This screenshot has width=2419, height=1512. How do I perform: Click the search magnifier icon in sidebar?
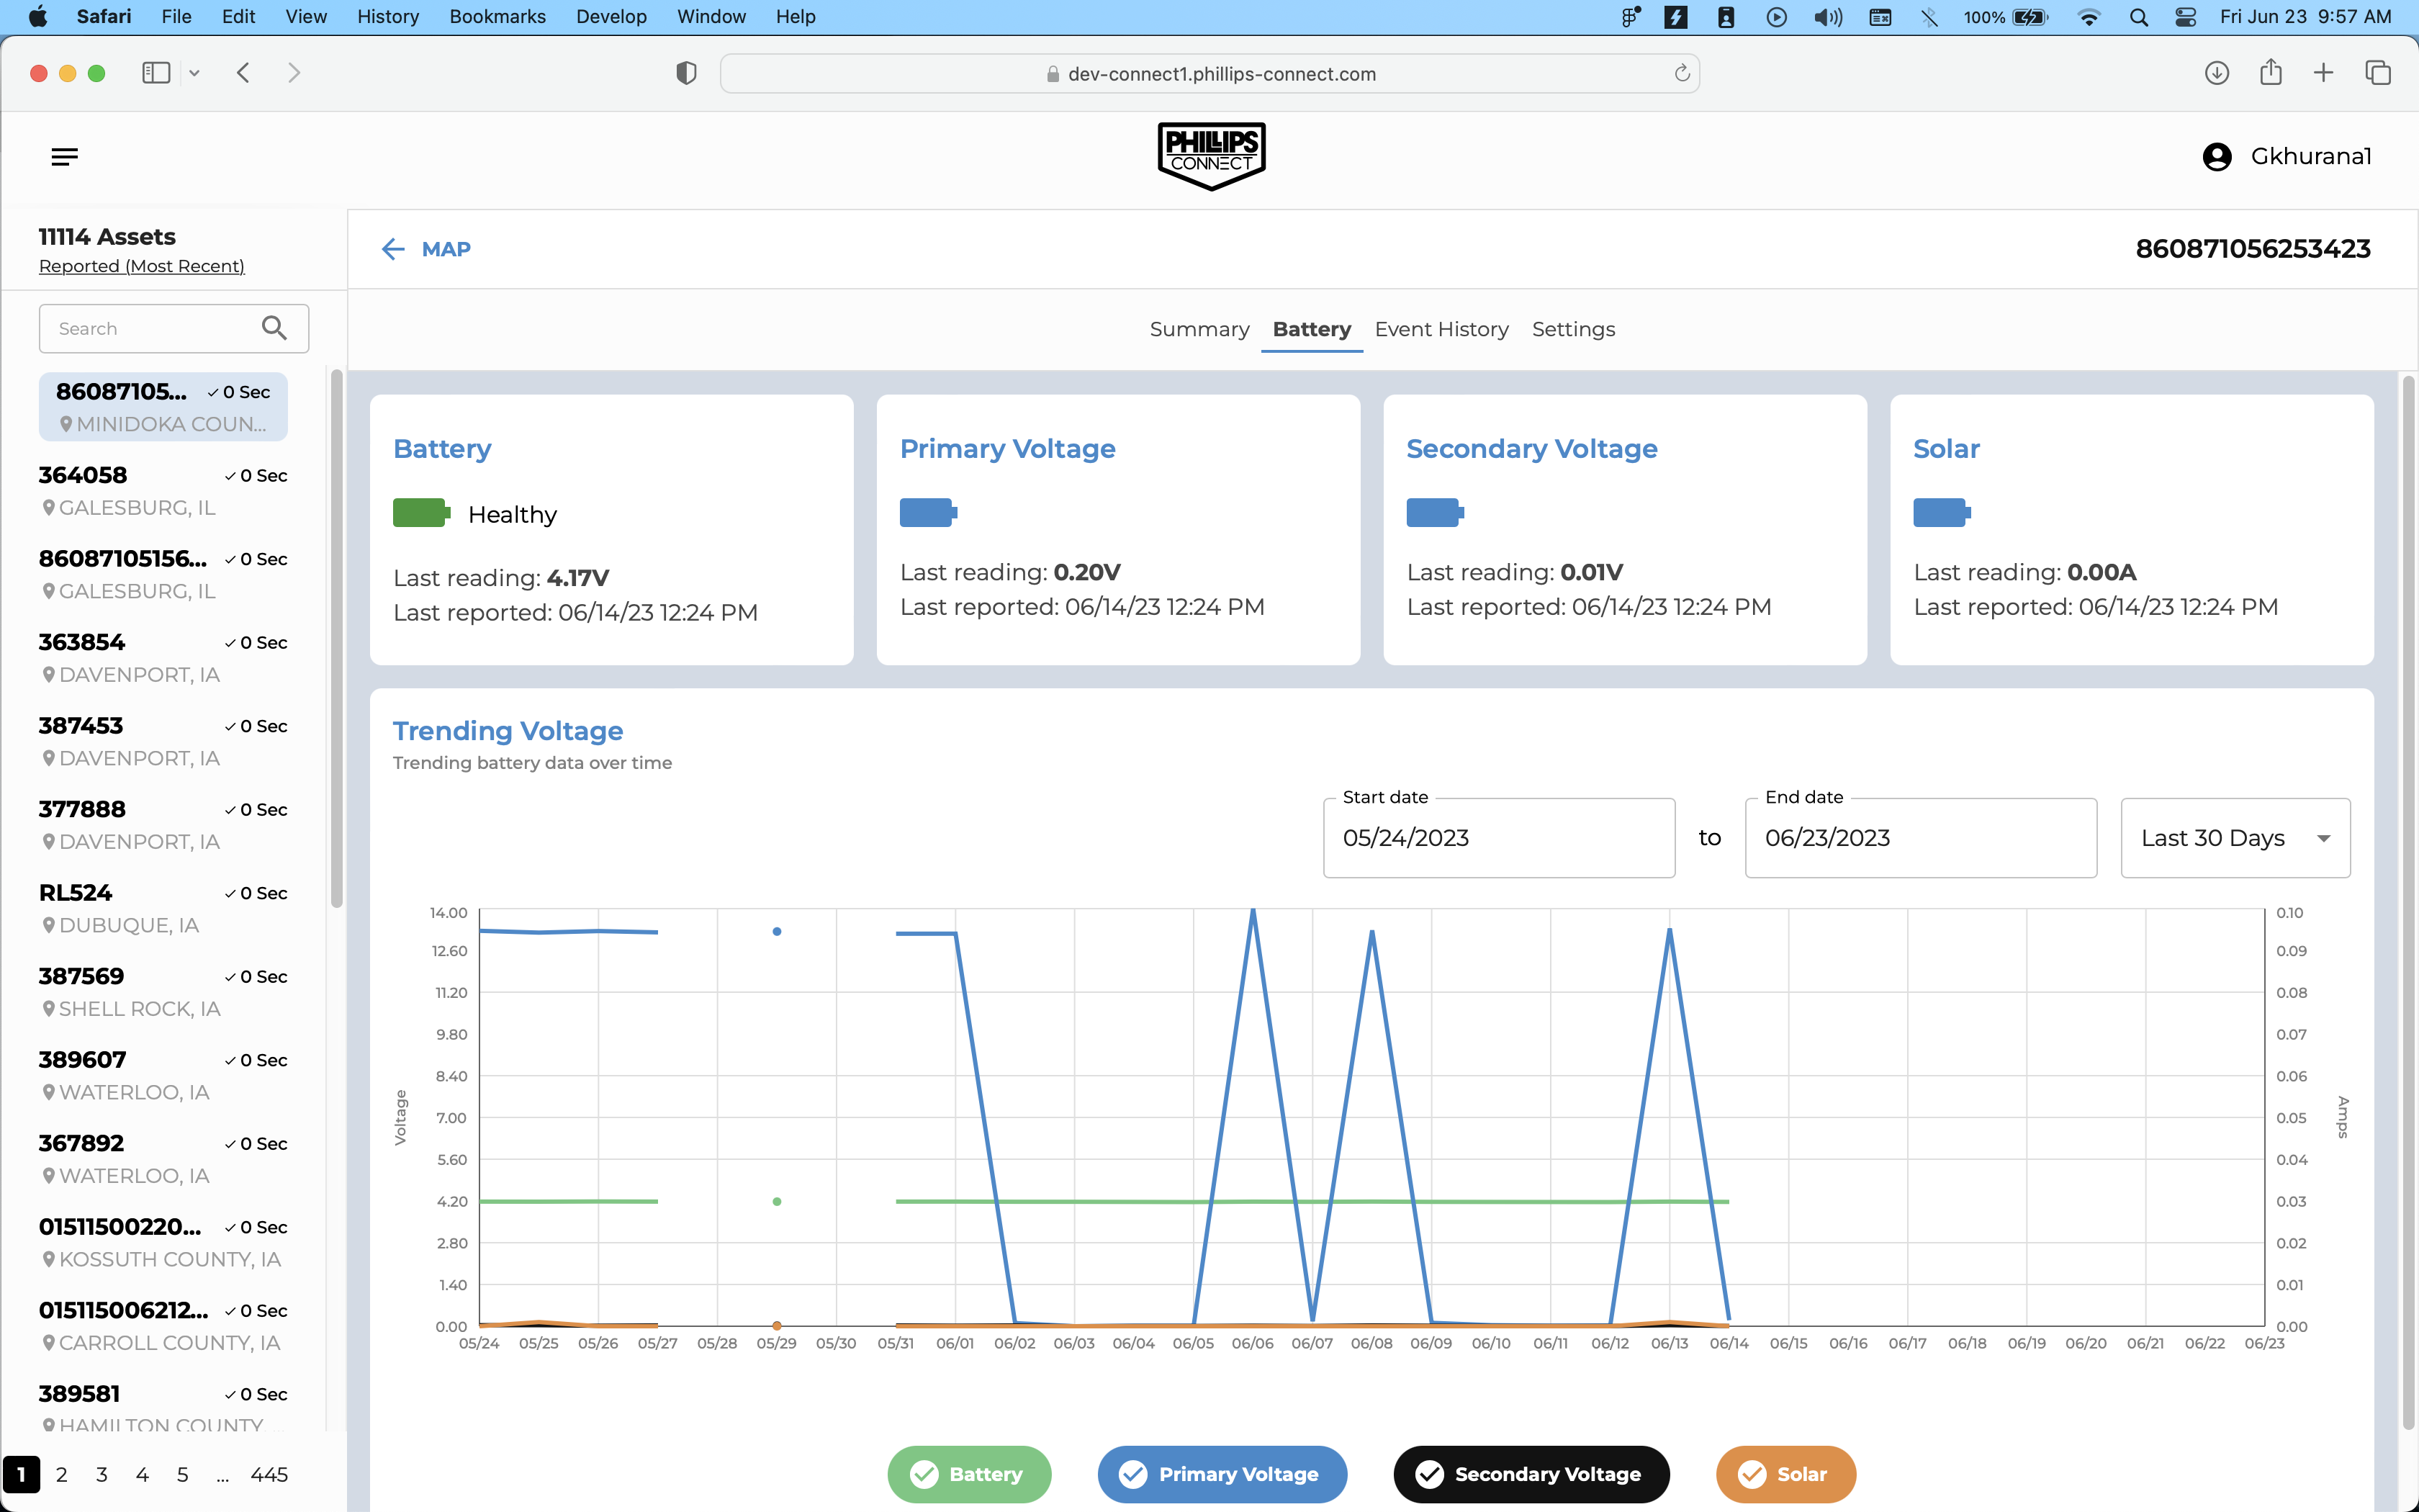274,328
